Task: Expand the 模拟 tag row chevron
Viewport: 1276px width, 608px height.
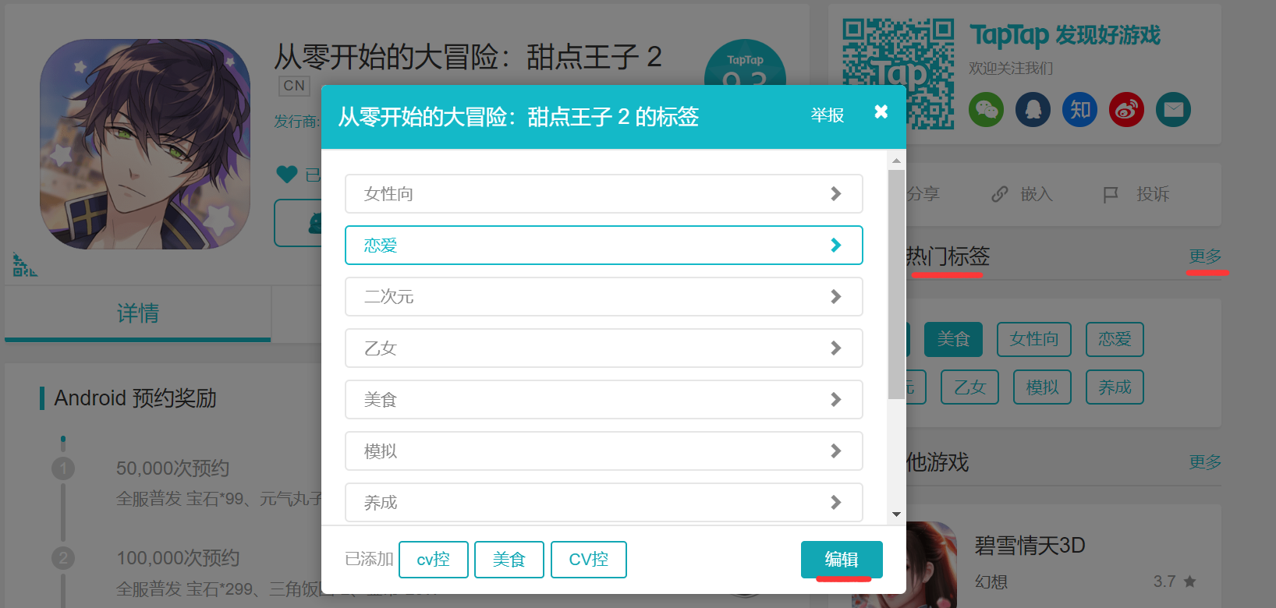Action: pos(836,451)
